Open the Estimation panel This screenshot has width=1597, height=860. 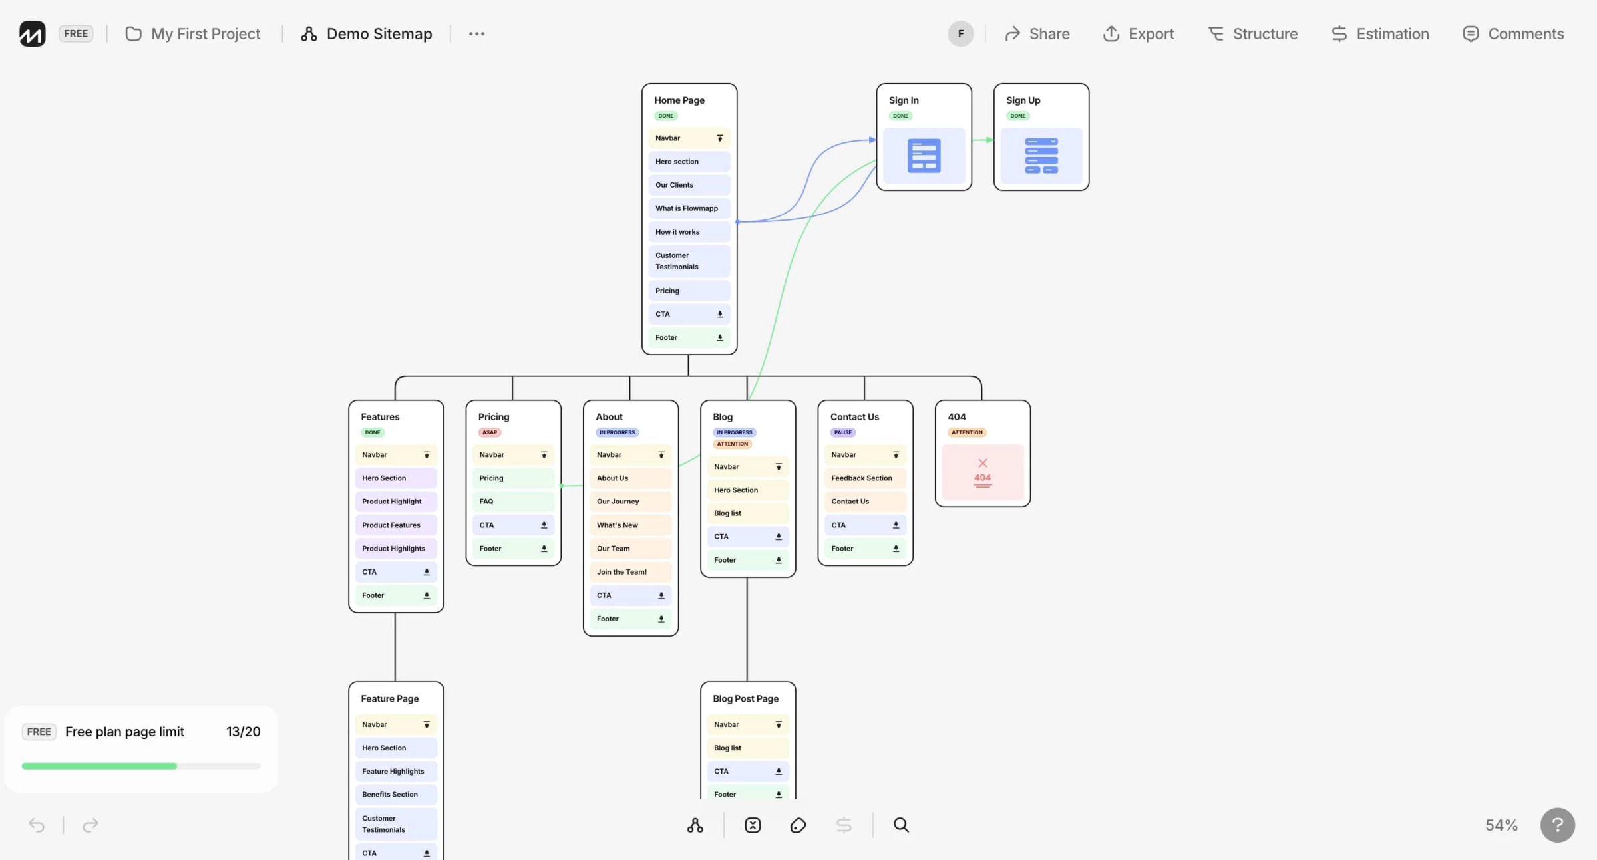(1380, 33)
